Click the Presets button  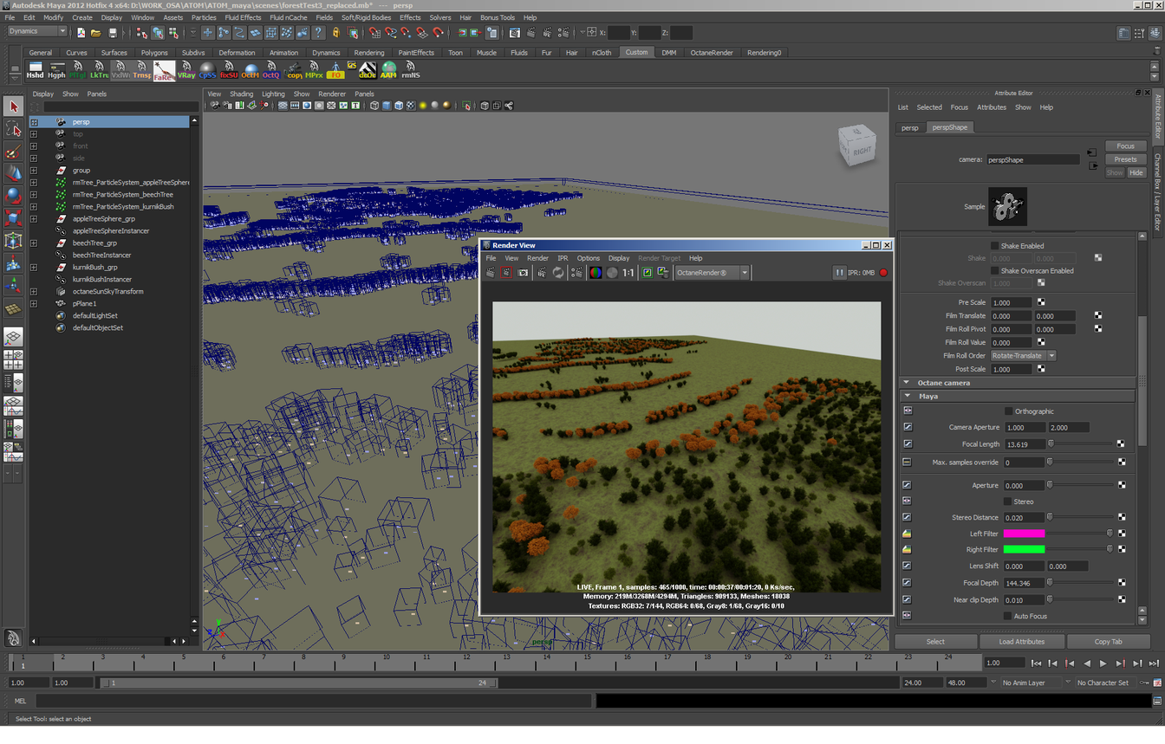(1125, 159)
